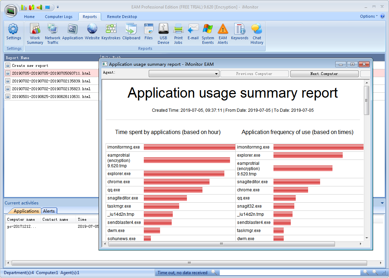
Task: Click "Time spent by applications (based on hour)" heading
Action: (x=168, y=132)
